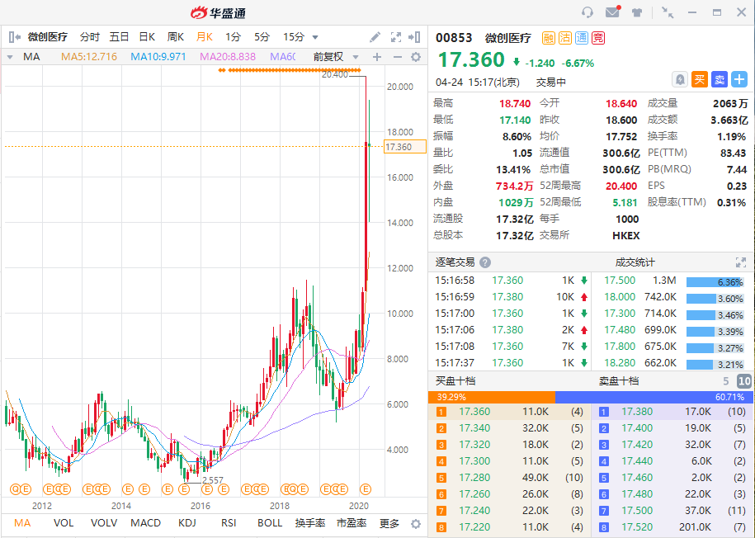Viewport: 755px width, 538px height.
Task: Click the 6.36% volume bar for 17.500
Action: coord(715,282)
